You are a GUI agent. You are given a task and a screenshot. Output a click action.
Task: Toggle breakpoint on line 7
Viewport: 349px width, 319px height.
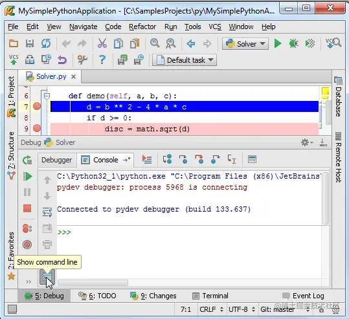[x=37, y=106]
